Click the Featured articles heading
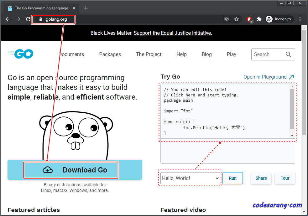 coord(34,210)
